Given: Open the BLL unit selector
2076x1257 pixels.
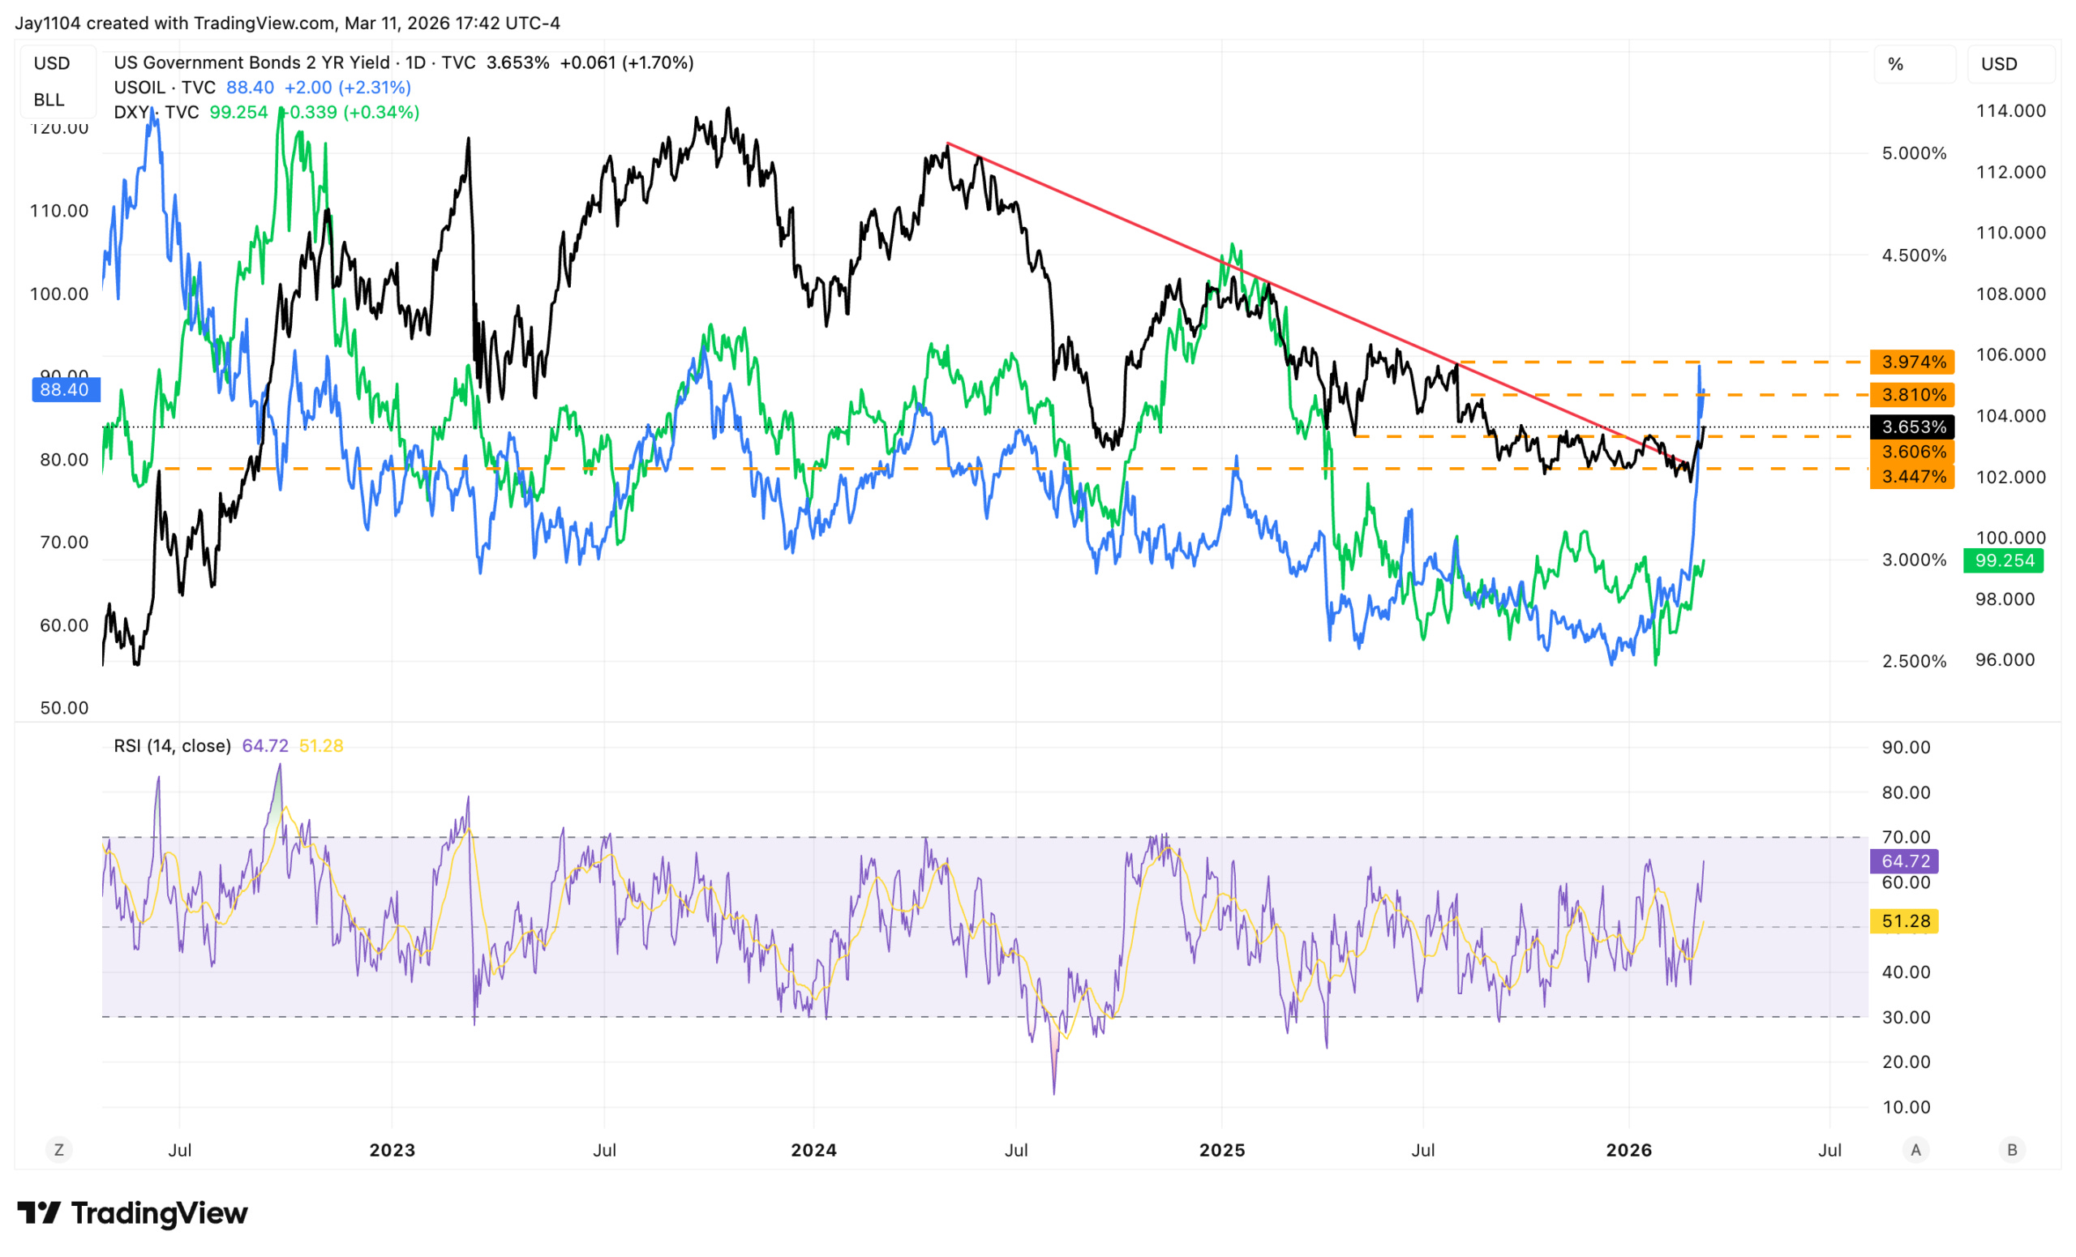Looking at the screenshot, I should (x=49, y=100).
